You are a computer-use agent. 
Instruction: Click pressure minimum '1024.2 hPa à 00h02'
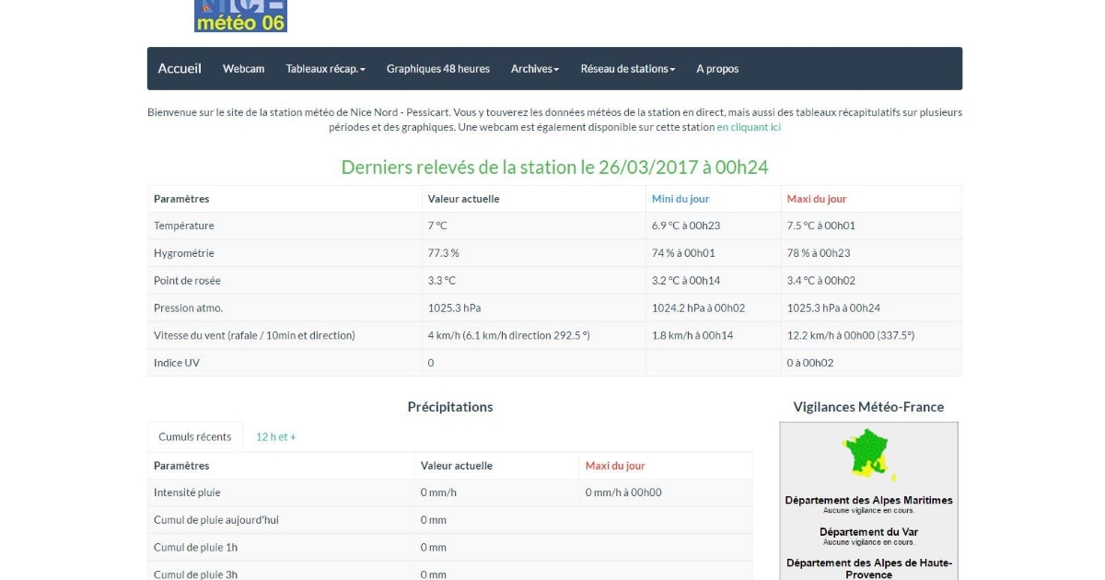pos(698,308)
